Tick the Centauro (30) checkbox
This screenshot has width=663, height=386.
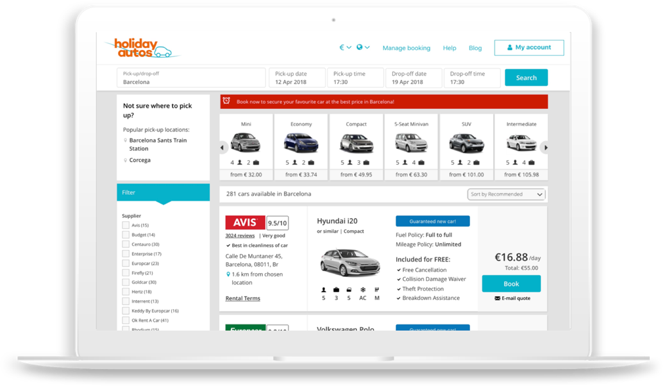126,244
